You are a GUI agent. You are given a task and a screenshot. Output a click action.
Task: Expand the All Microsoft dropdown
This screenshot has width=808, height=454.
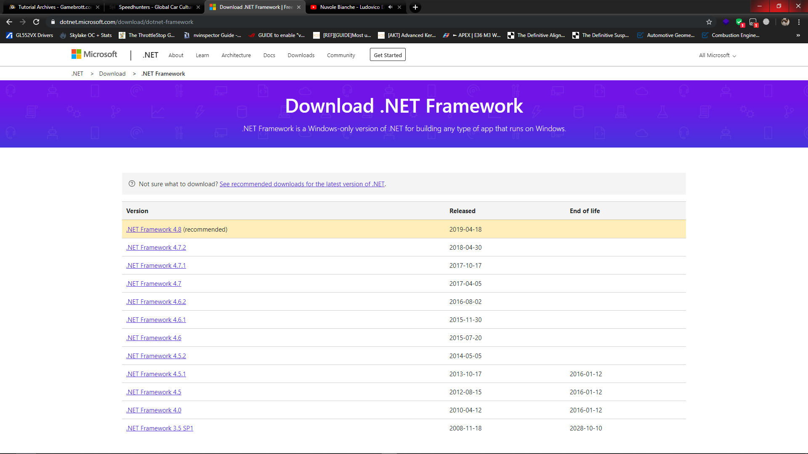(x=717, y=55)
